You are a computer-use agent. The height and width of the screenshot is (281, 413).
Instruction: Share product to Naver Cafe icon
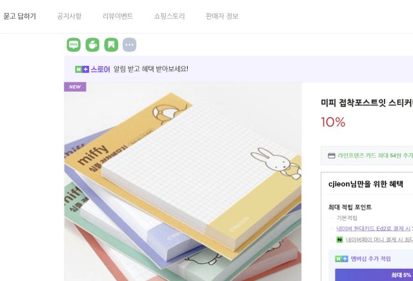click(x=92, y=45)
